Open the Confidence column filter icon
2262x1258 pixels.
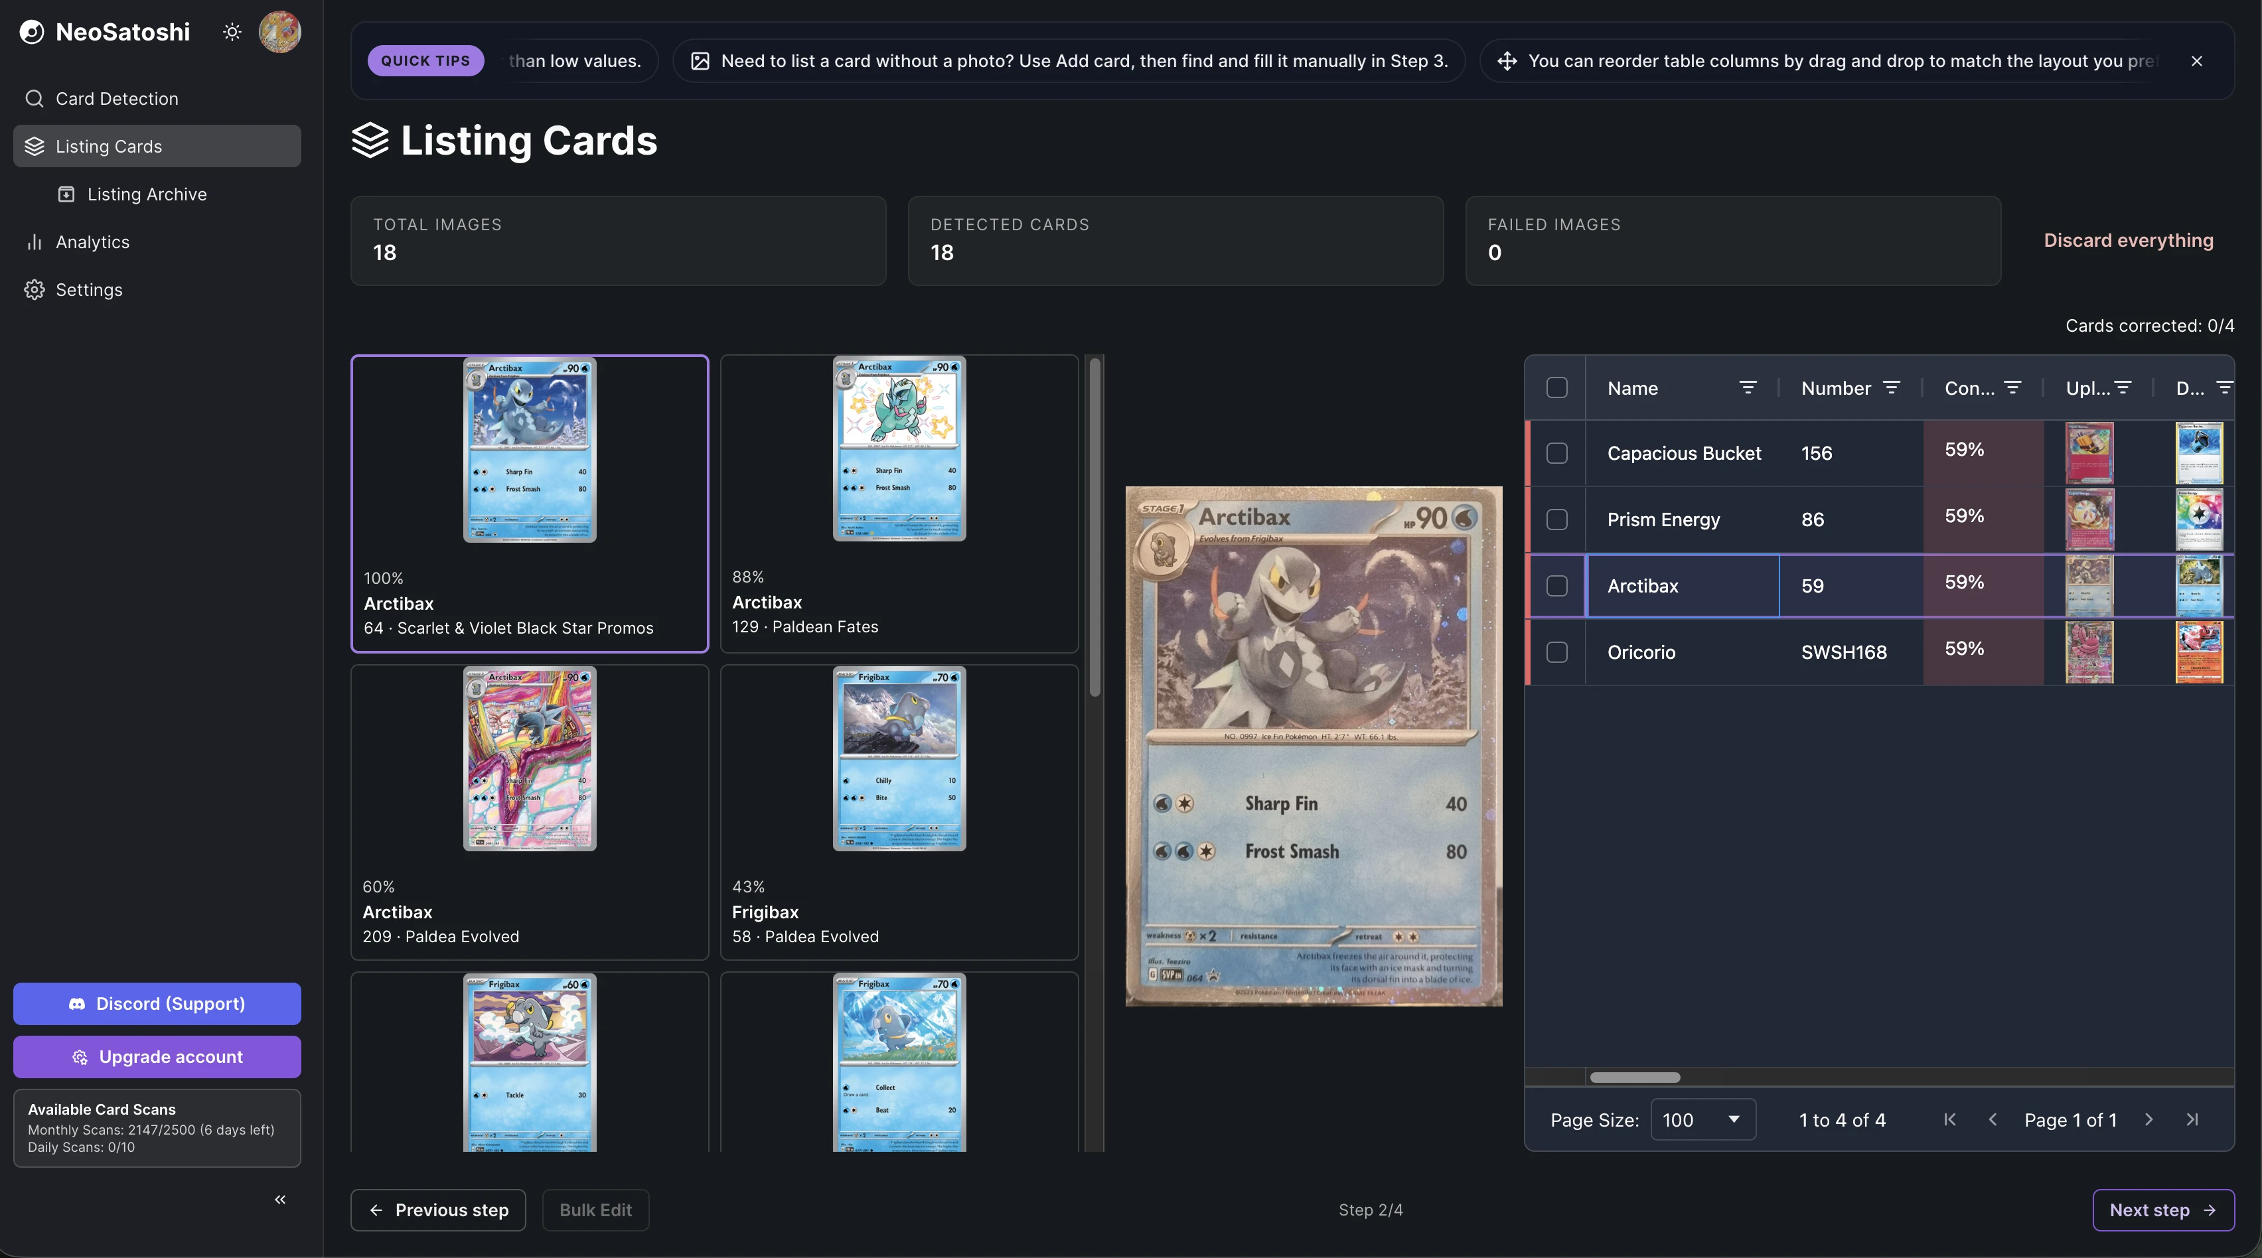2012,388
